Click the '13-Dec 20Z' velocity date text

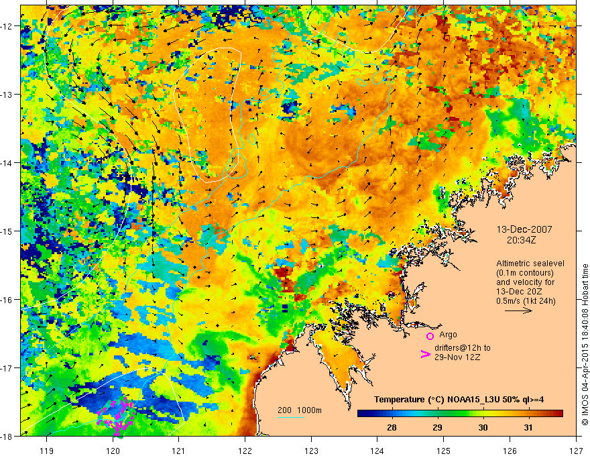coord(518,292)
